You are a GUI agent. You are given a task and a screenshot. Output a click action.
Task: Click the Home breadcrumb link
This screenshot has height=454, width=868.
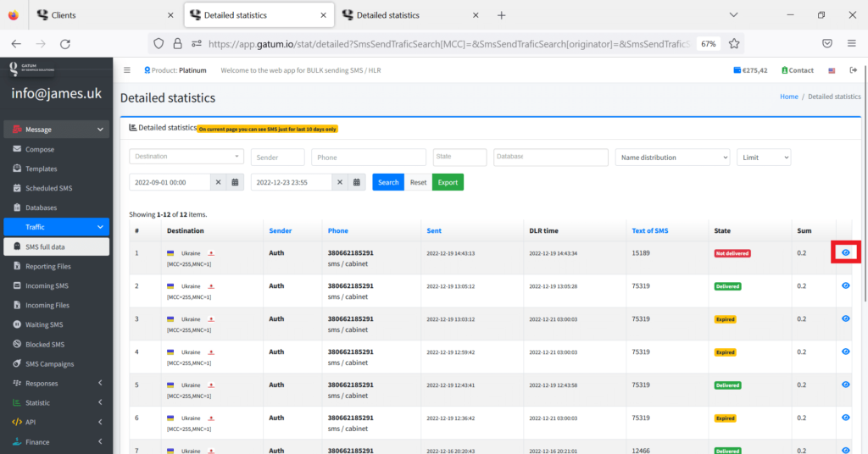click(x=788, y=97)
